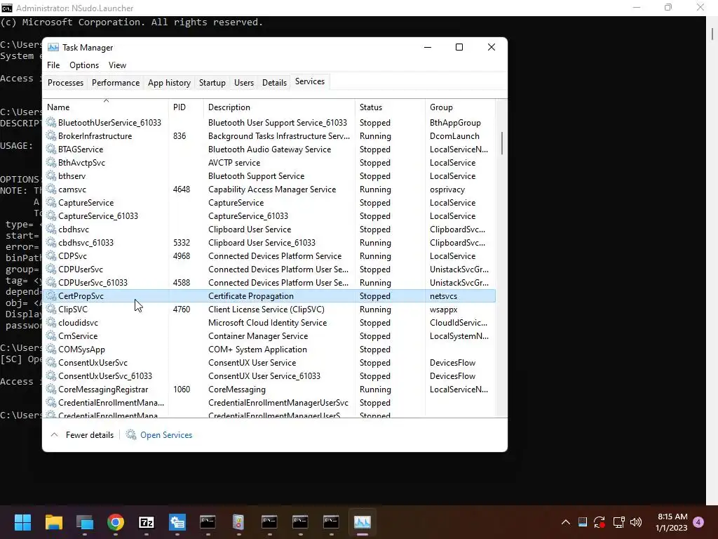Open the File menu

(x=53, y=65)
